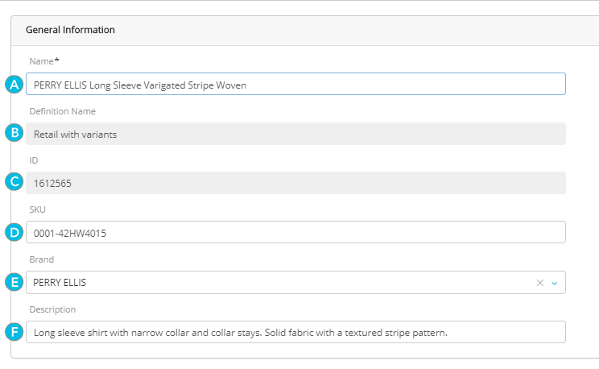599x369 pixels.
Task: Click the Definition Name field 'Retail with variants'
Action: point(295,134)
